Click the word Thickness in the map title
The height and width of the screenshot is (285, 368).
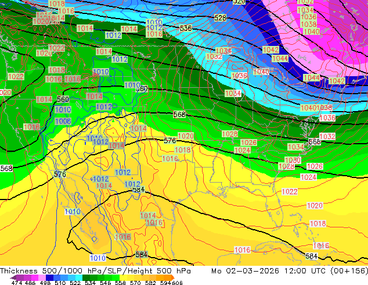pyautogui.click(x=19, y=271)
